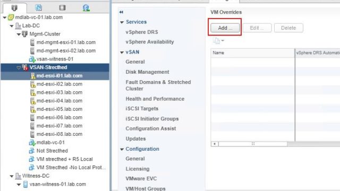Viewport: 340px width, 191px height.
Task: Collapse the Lab-DC datacenter node
Action: (x=12, y=26)
